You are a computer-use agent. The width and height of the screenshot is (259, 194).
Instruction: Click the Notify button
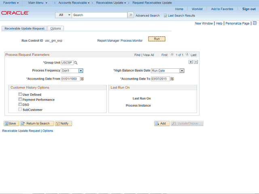pyautogui.click(x=64, y=123)
